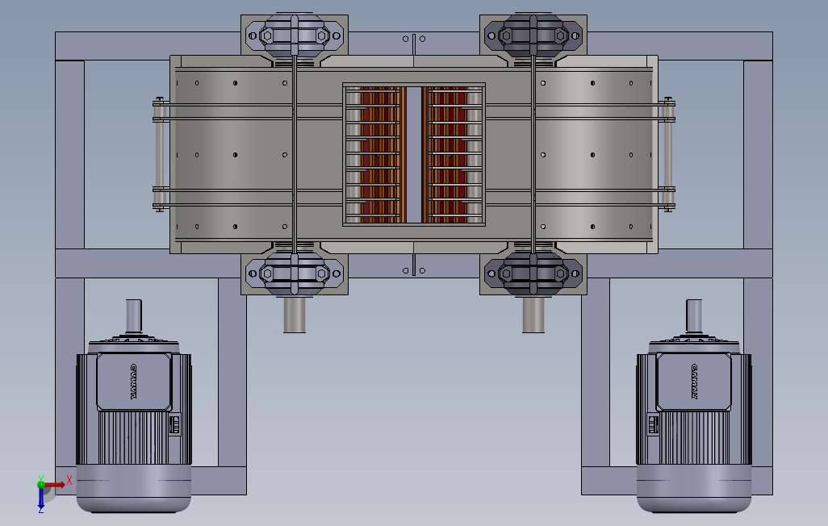The height and width of the screenshot is (526, 828).
Task: Click the green Y axis origin ball
Action: click(40, 484)
